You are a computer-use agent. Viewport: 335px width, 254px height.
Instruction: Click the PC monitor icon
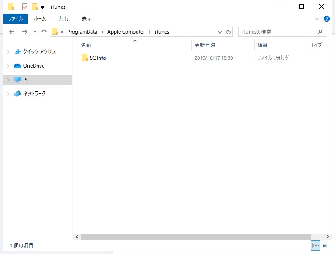[17, 80]
